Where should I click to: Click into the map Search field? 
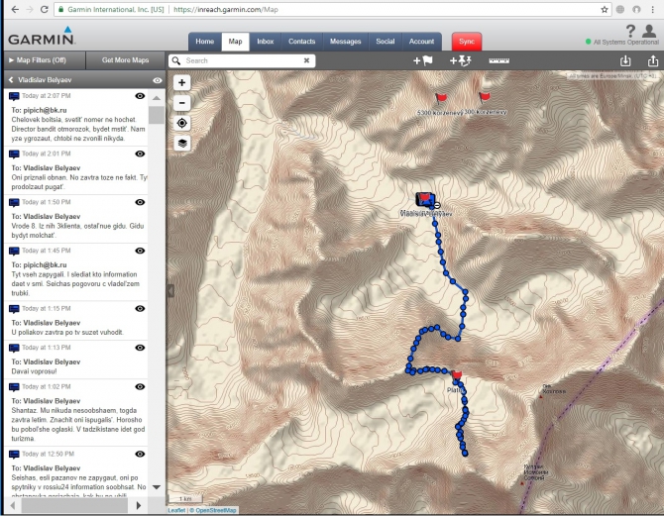click(x=243, y=60)
